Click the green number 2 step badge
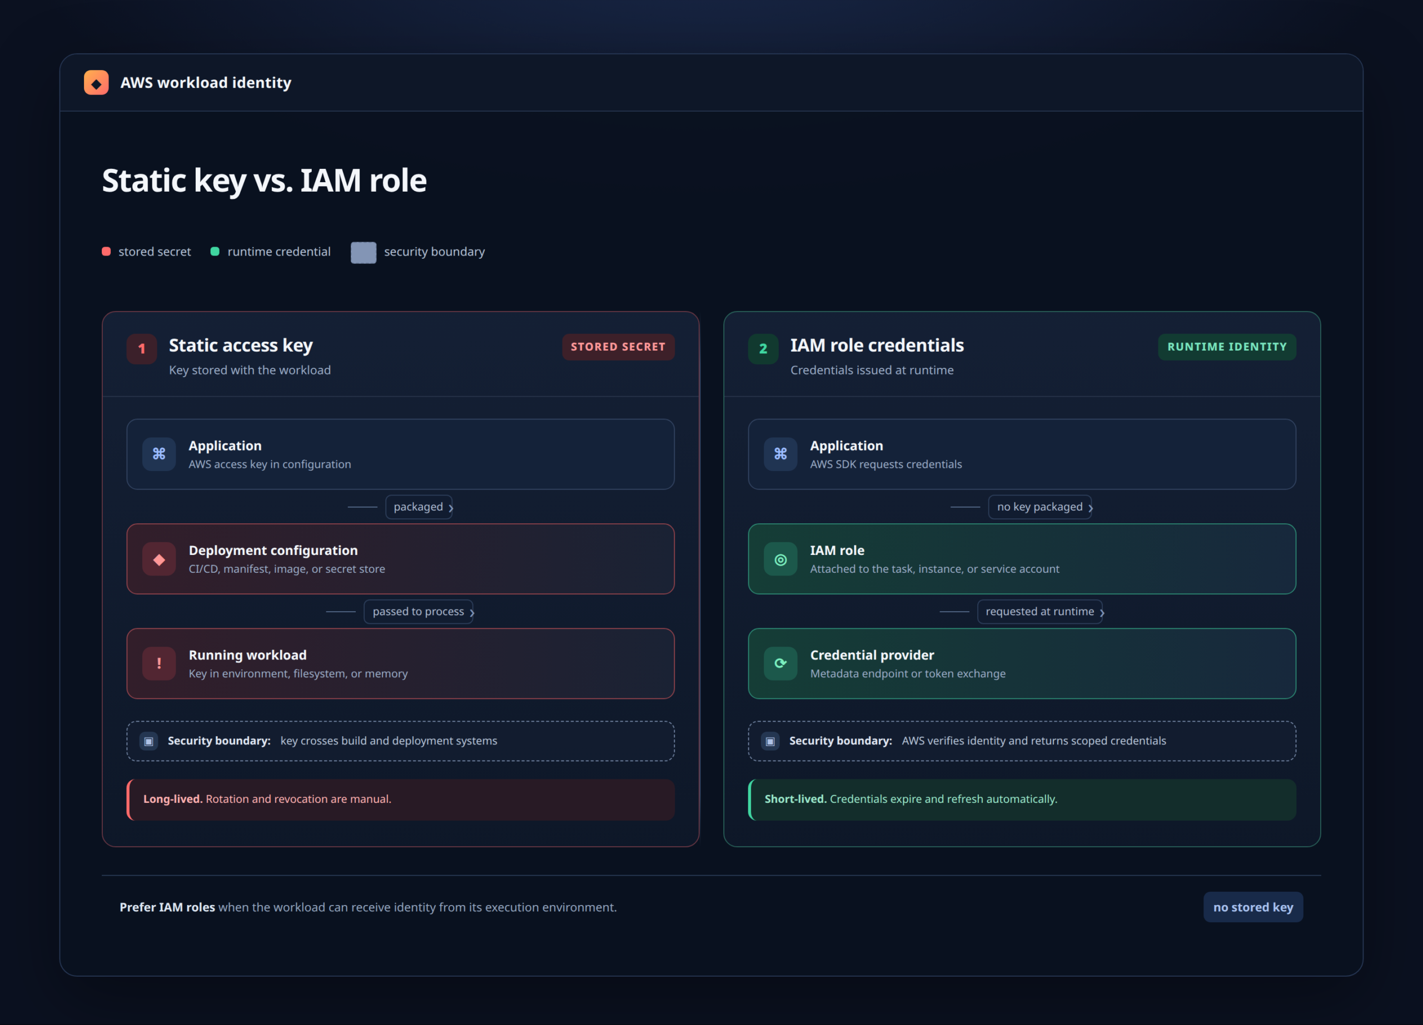Screen dimensions: 1423x1025 (764, 348)
